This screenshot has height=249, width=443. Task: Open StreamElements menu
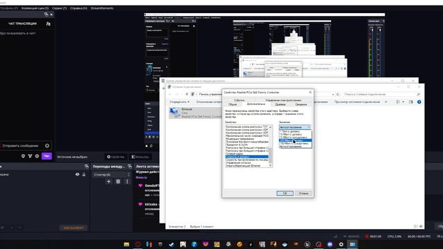coord(102,8)
